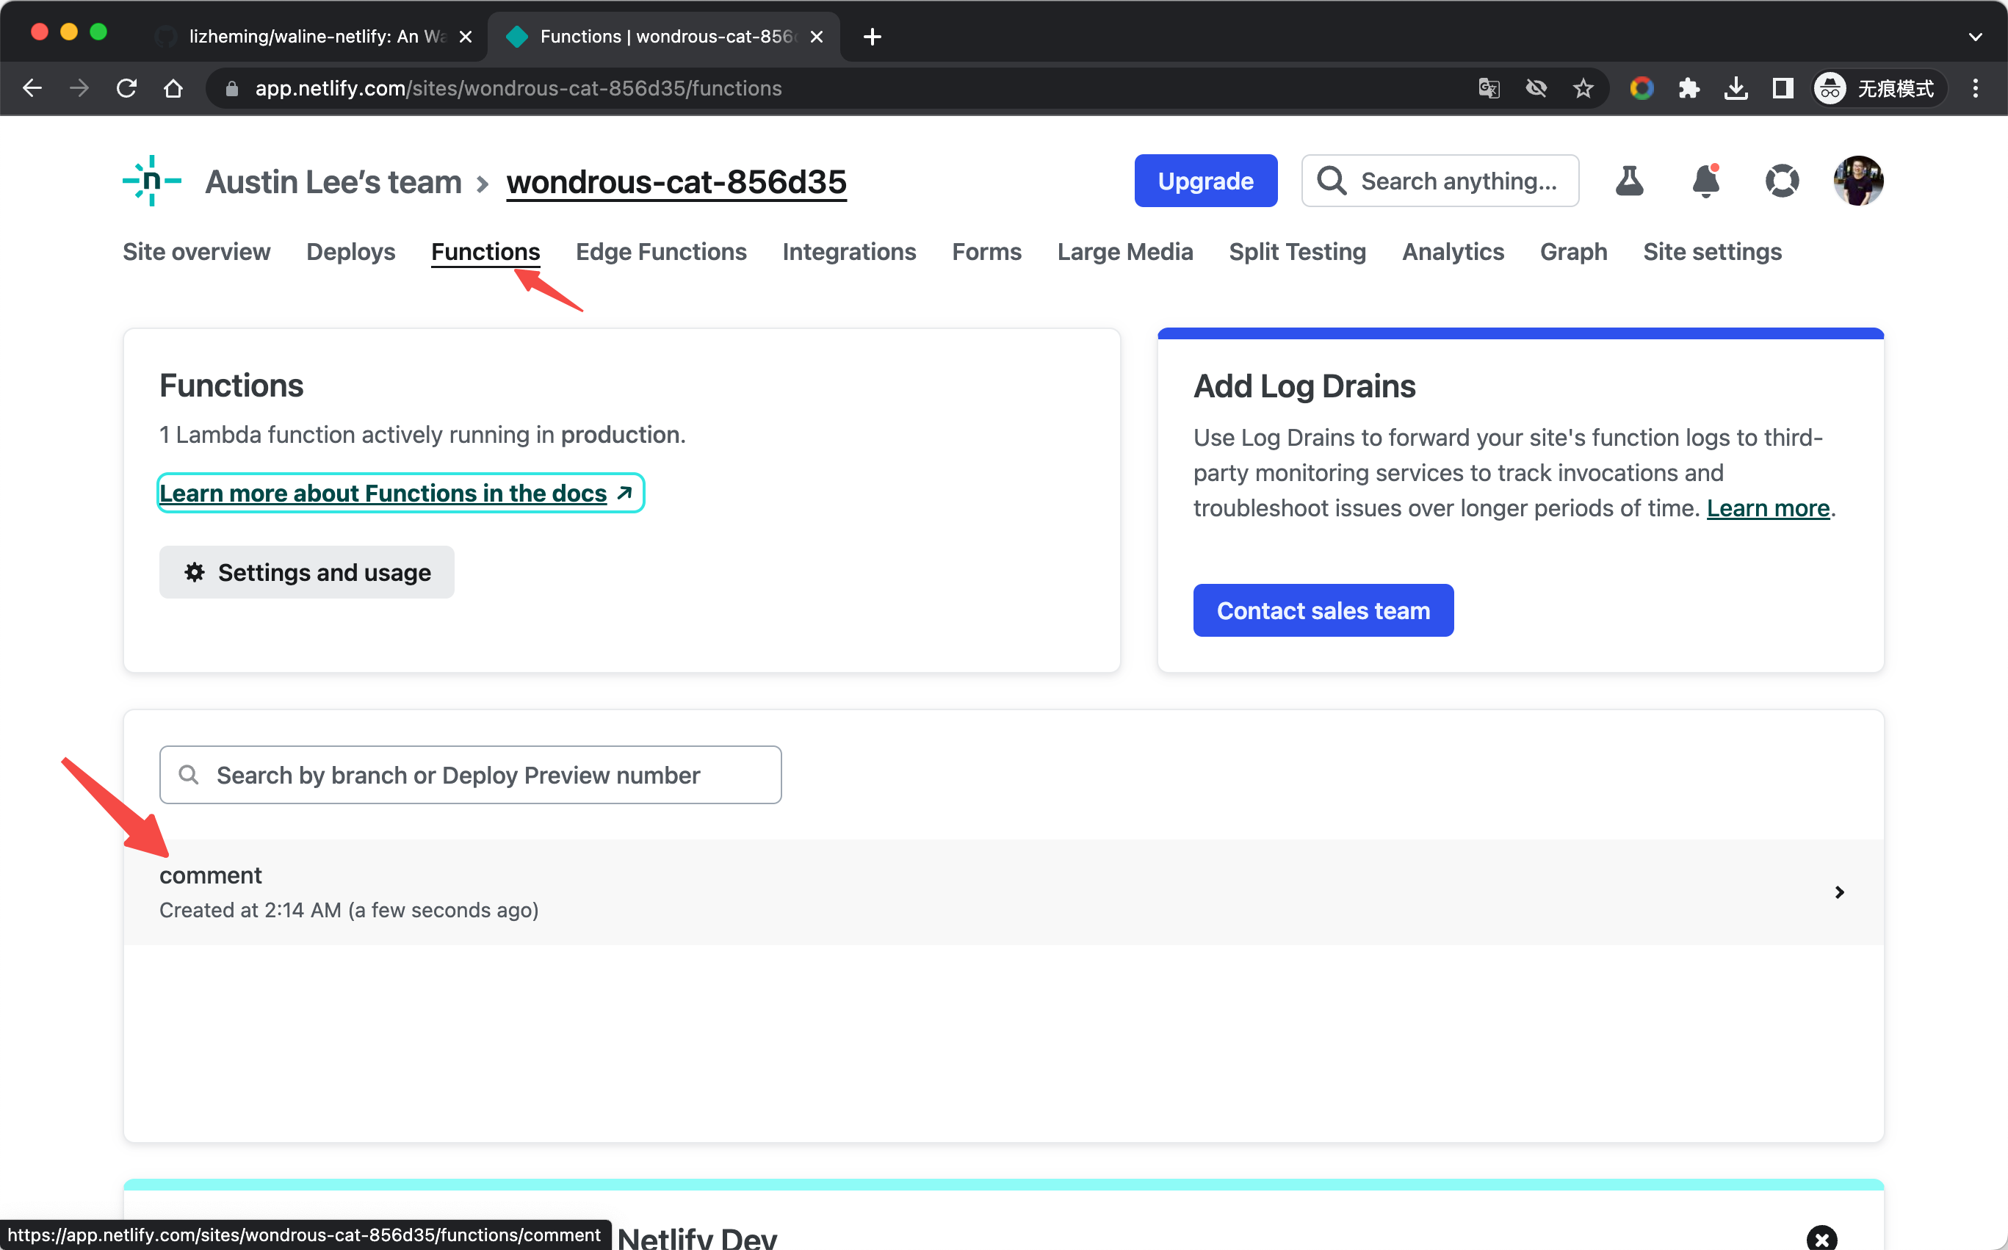Open the Deploys section in site navigation
The width and height of the screenshot is (2008, 1250).
pyautogui.click(x=350, y=252)
